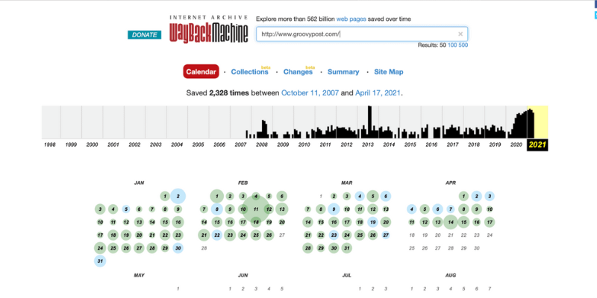Screen dimensions: 597x298
Task: Select year 2005 in the timeline
Action: point(198,145)
